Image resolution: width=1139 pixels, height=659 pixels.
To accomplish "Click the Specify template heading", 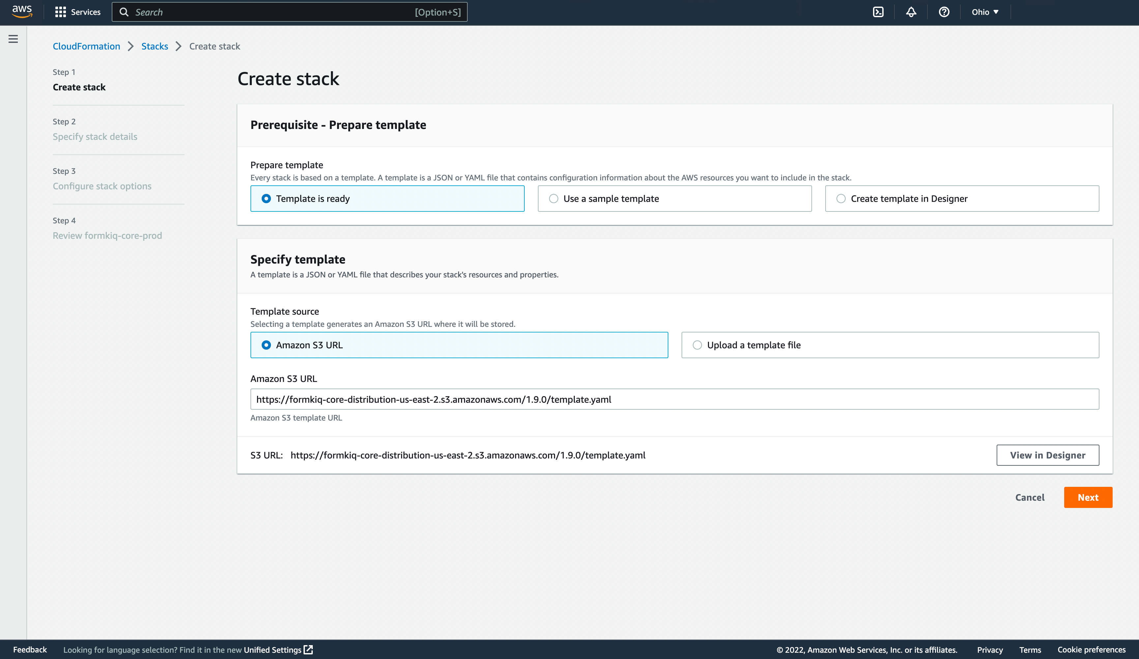I will click(298, 259).
